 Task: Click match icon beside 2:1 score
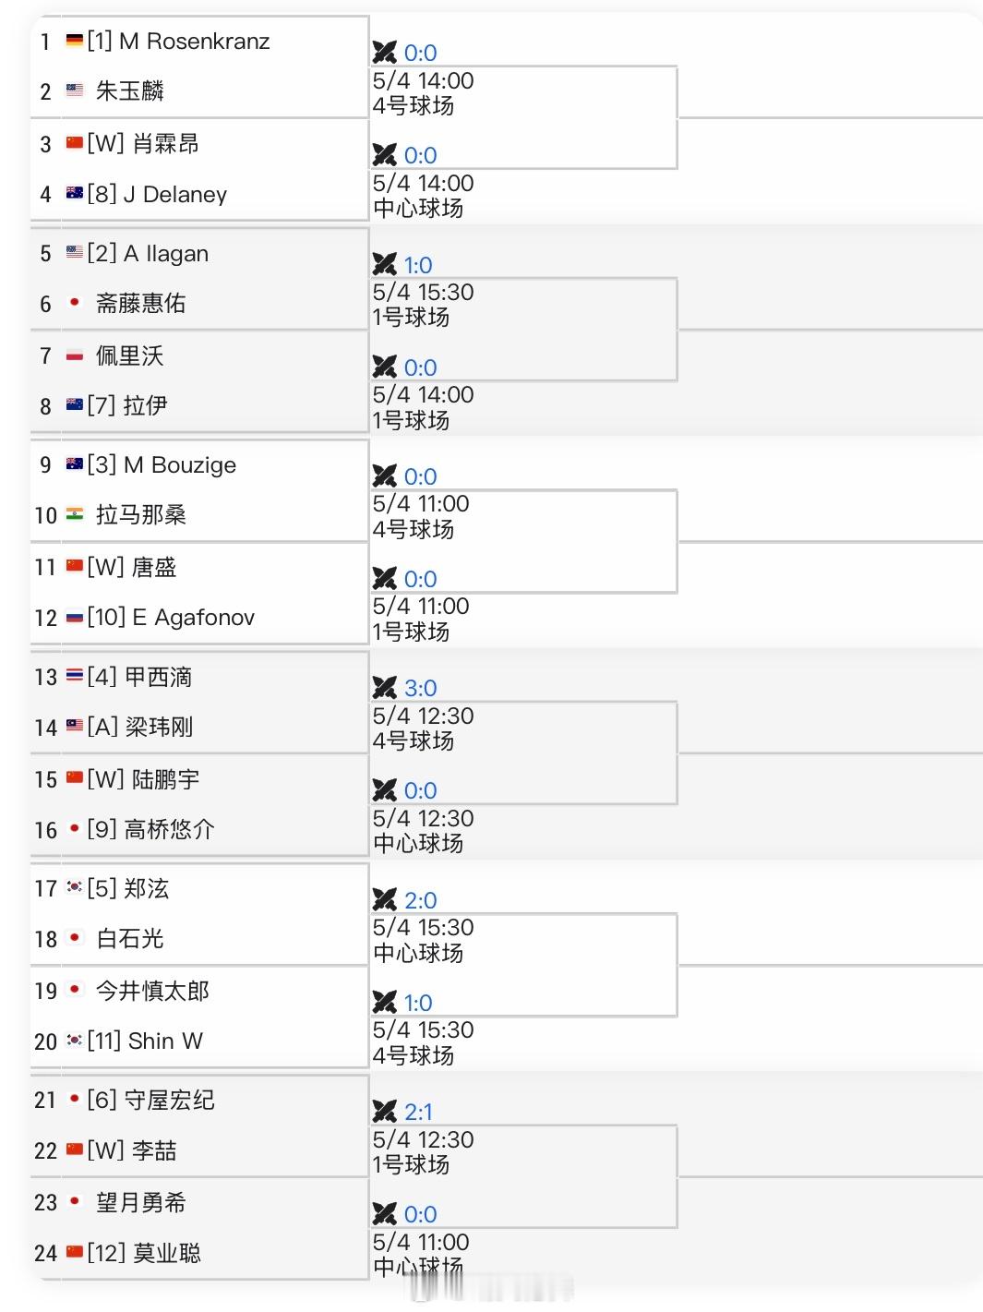point(385,1112)
